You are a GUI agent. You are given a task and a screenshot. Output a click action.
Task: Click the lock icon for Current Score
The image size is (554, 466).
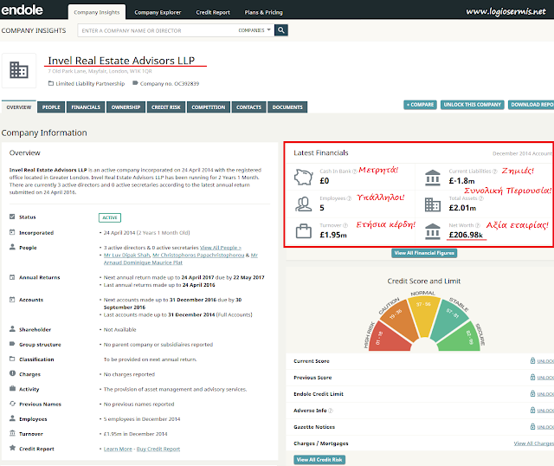point(532,360)
